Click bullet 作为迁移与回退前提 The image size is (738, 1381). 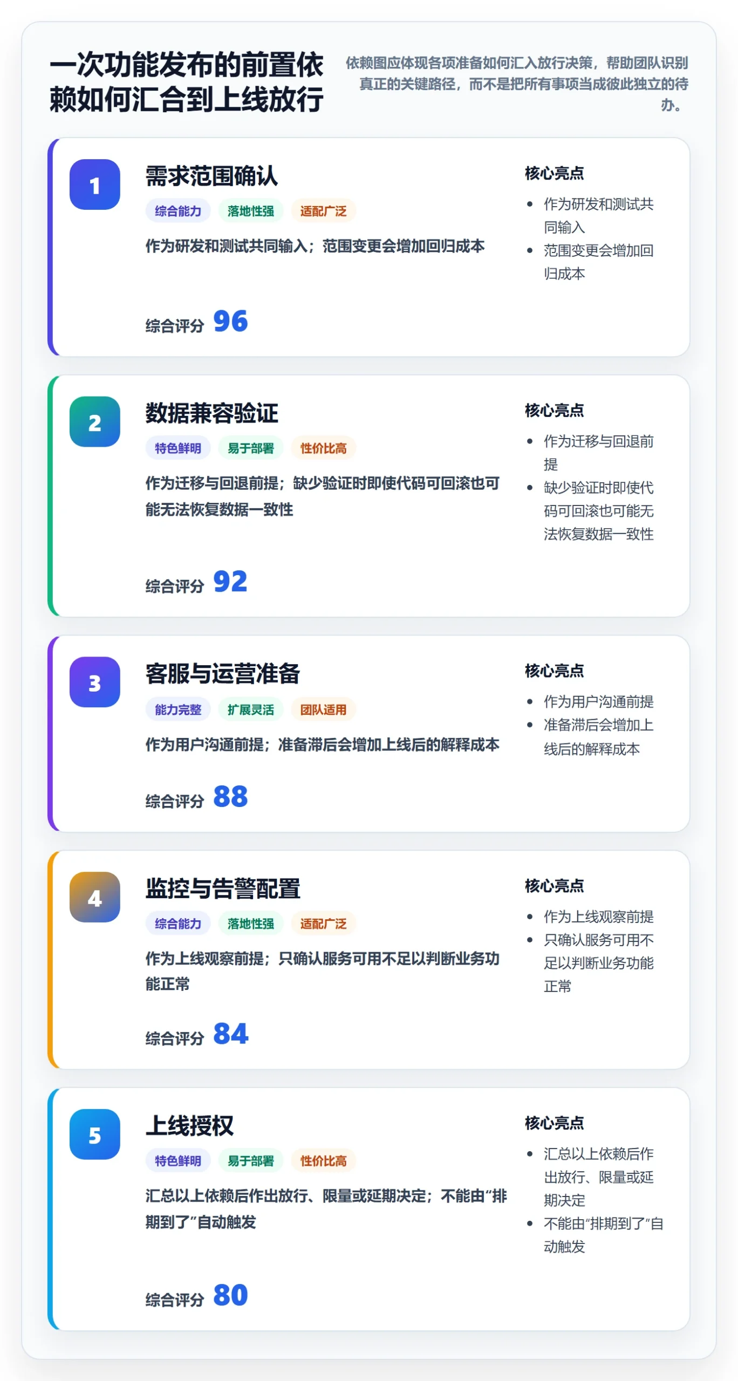(598, 453)
